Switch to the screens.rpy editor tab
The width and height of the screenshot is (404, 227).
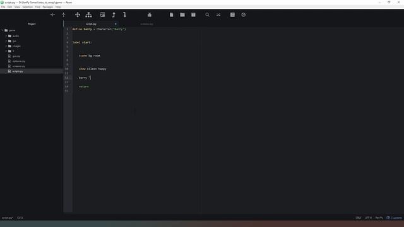(x=147, y=24)
